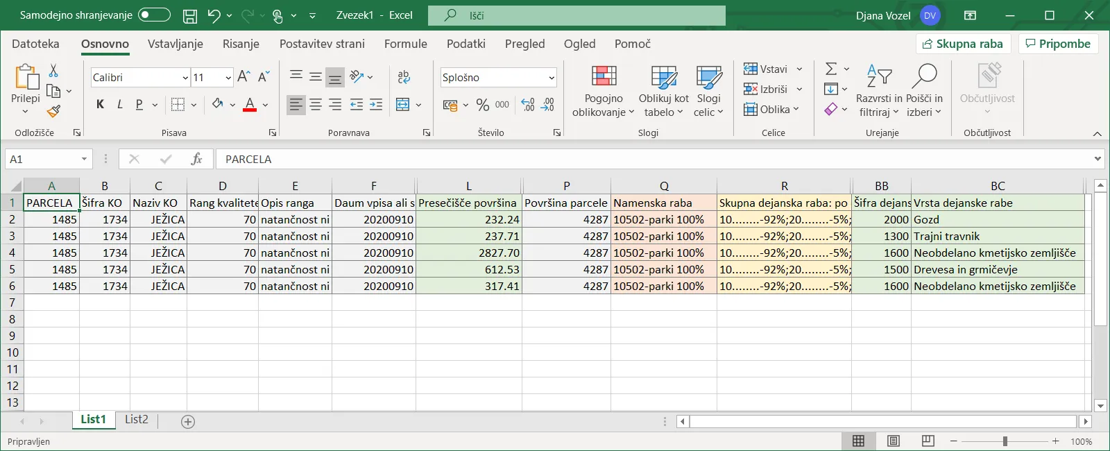
Task: Open the Formule ribbon tab
Action: tap(405, 44)
